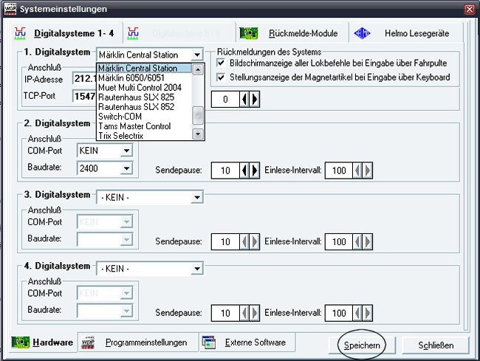Screen dimensions: 480x361
Task: Click the dropdown list scrollbar thumb
Action: click(198, 115)
